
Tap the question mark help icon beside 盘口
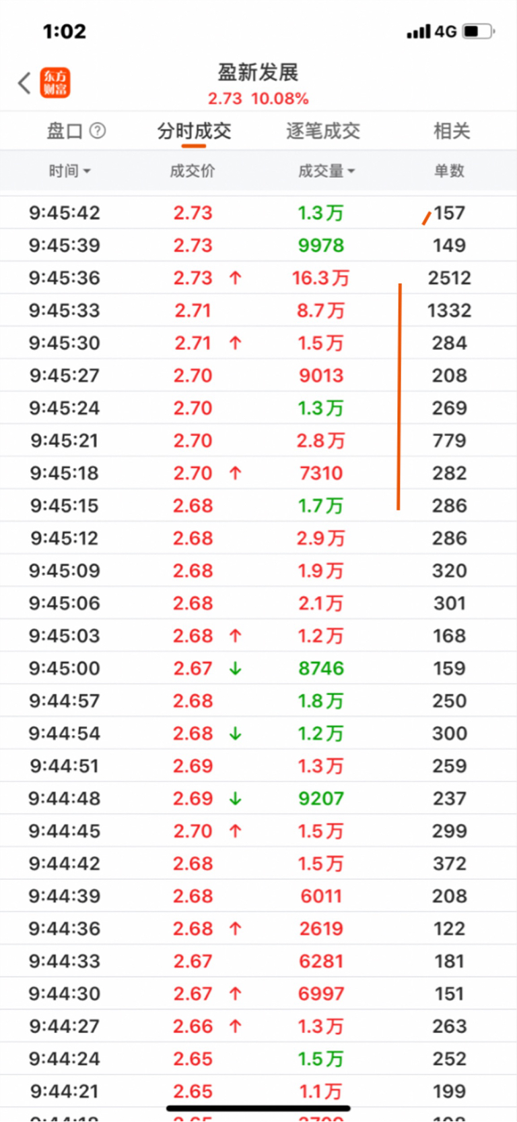click(x=98, y=131)
